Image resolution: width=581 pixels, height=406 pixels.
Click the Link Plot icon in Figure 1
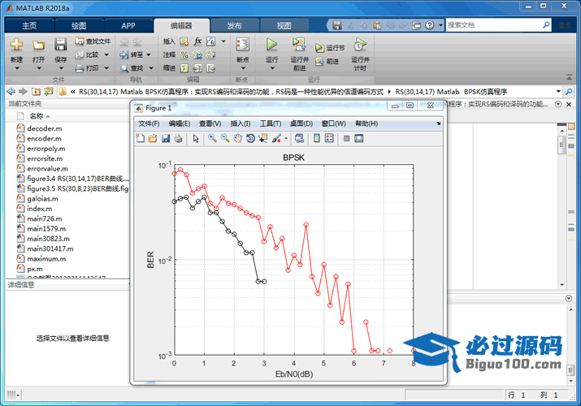pos(299,138)
